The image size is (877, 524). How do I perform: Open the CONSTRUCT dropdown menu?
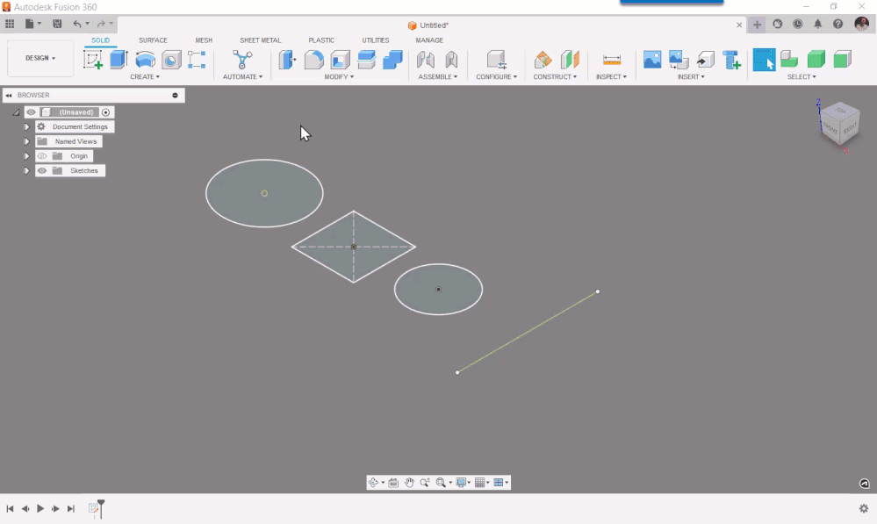pos(555,76)
